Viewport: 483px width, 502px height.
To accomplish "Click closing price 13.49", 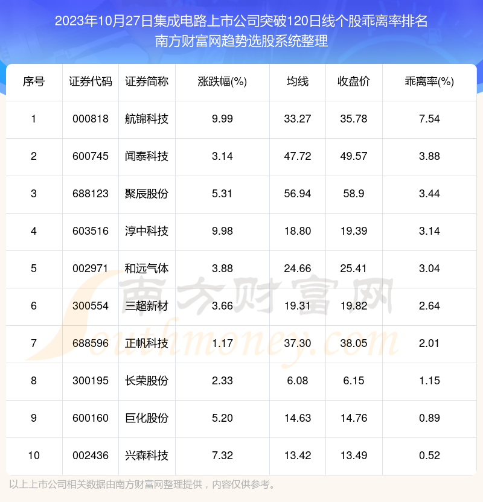I will [354, 456].
